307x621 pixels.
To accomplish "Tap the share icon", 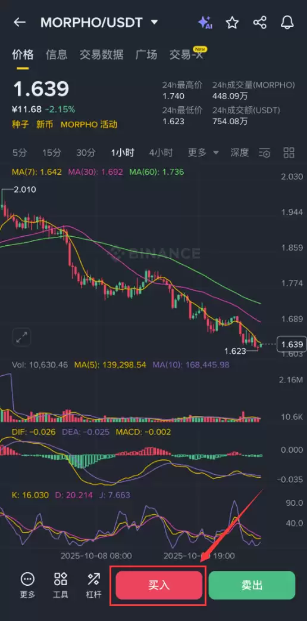I will point(259,23).
